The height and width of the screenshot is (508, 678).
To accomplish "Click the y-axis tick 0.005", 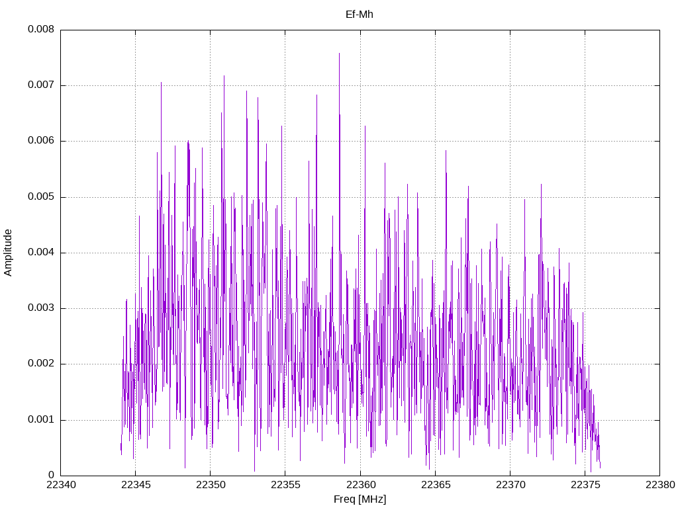I will pos(41,197).
